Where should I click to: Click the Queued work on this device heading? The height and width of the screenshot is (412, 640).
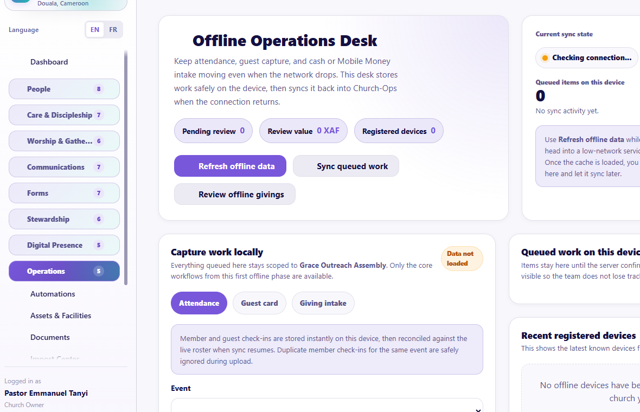[580, 252]
